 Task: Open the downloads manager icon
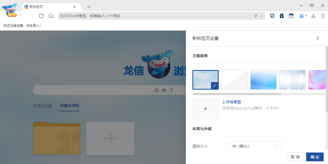313,16
